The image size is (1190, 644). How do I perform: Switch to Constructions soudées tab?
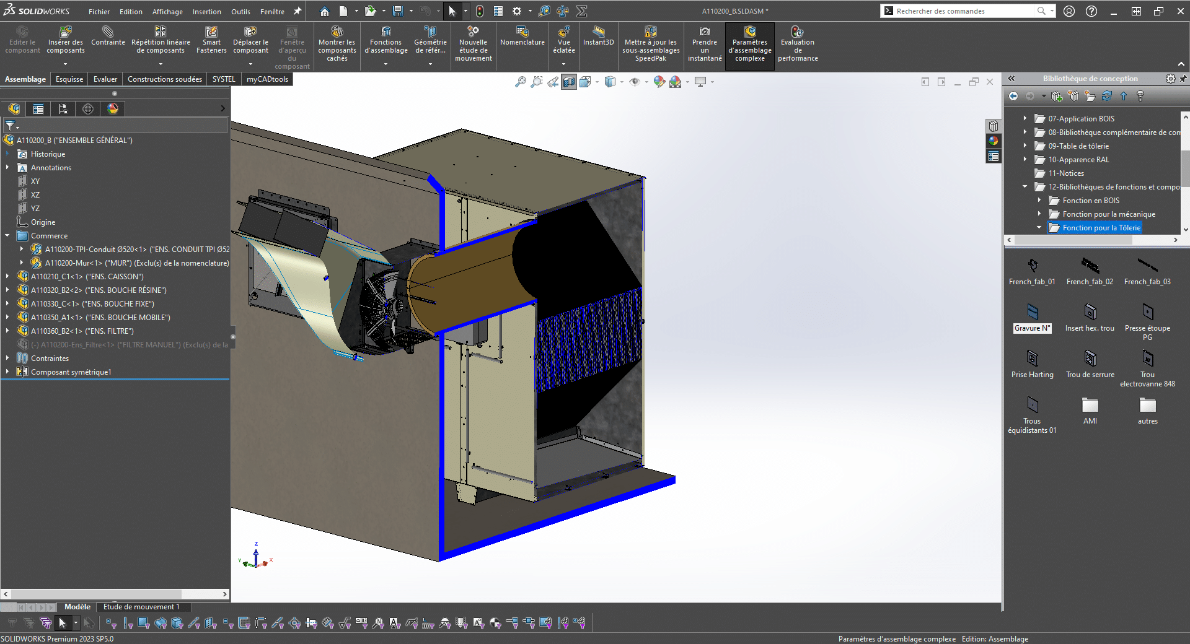pyautogui.click(x=165, y=79)
